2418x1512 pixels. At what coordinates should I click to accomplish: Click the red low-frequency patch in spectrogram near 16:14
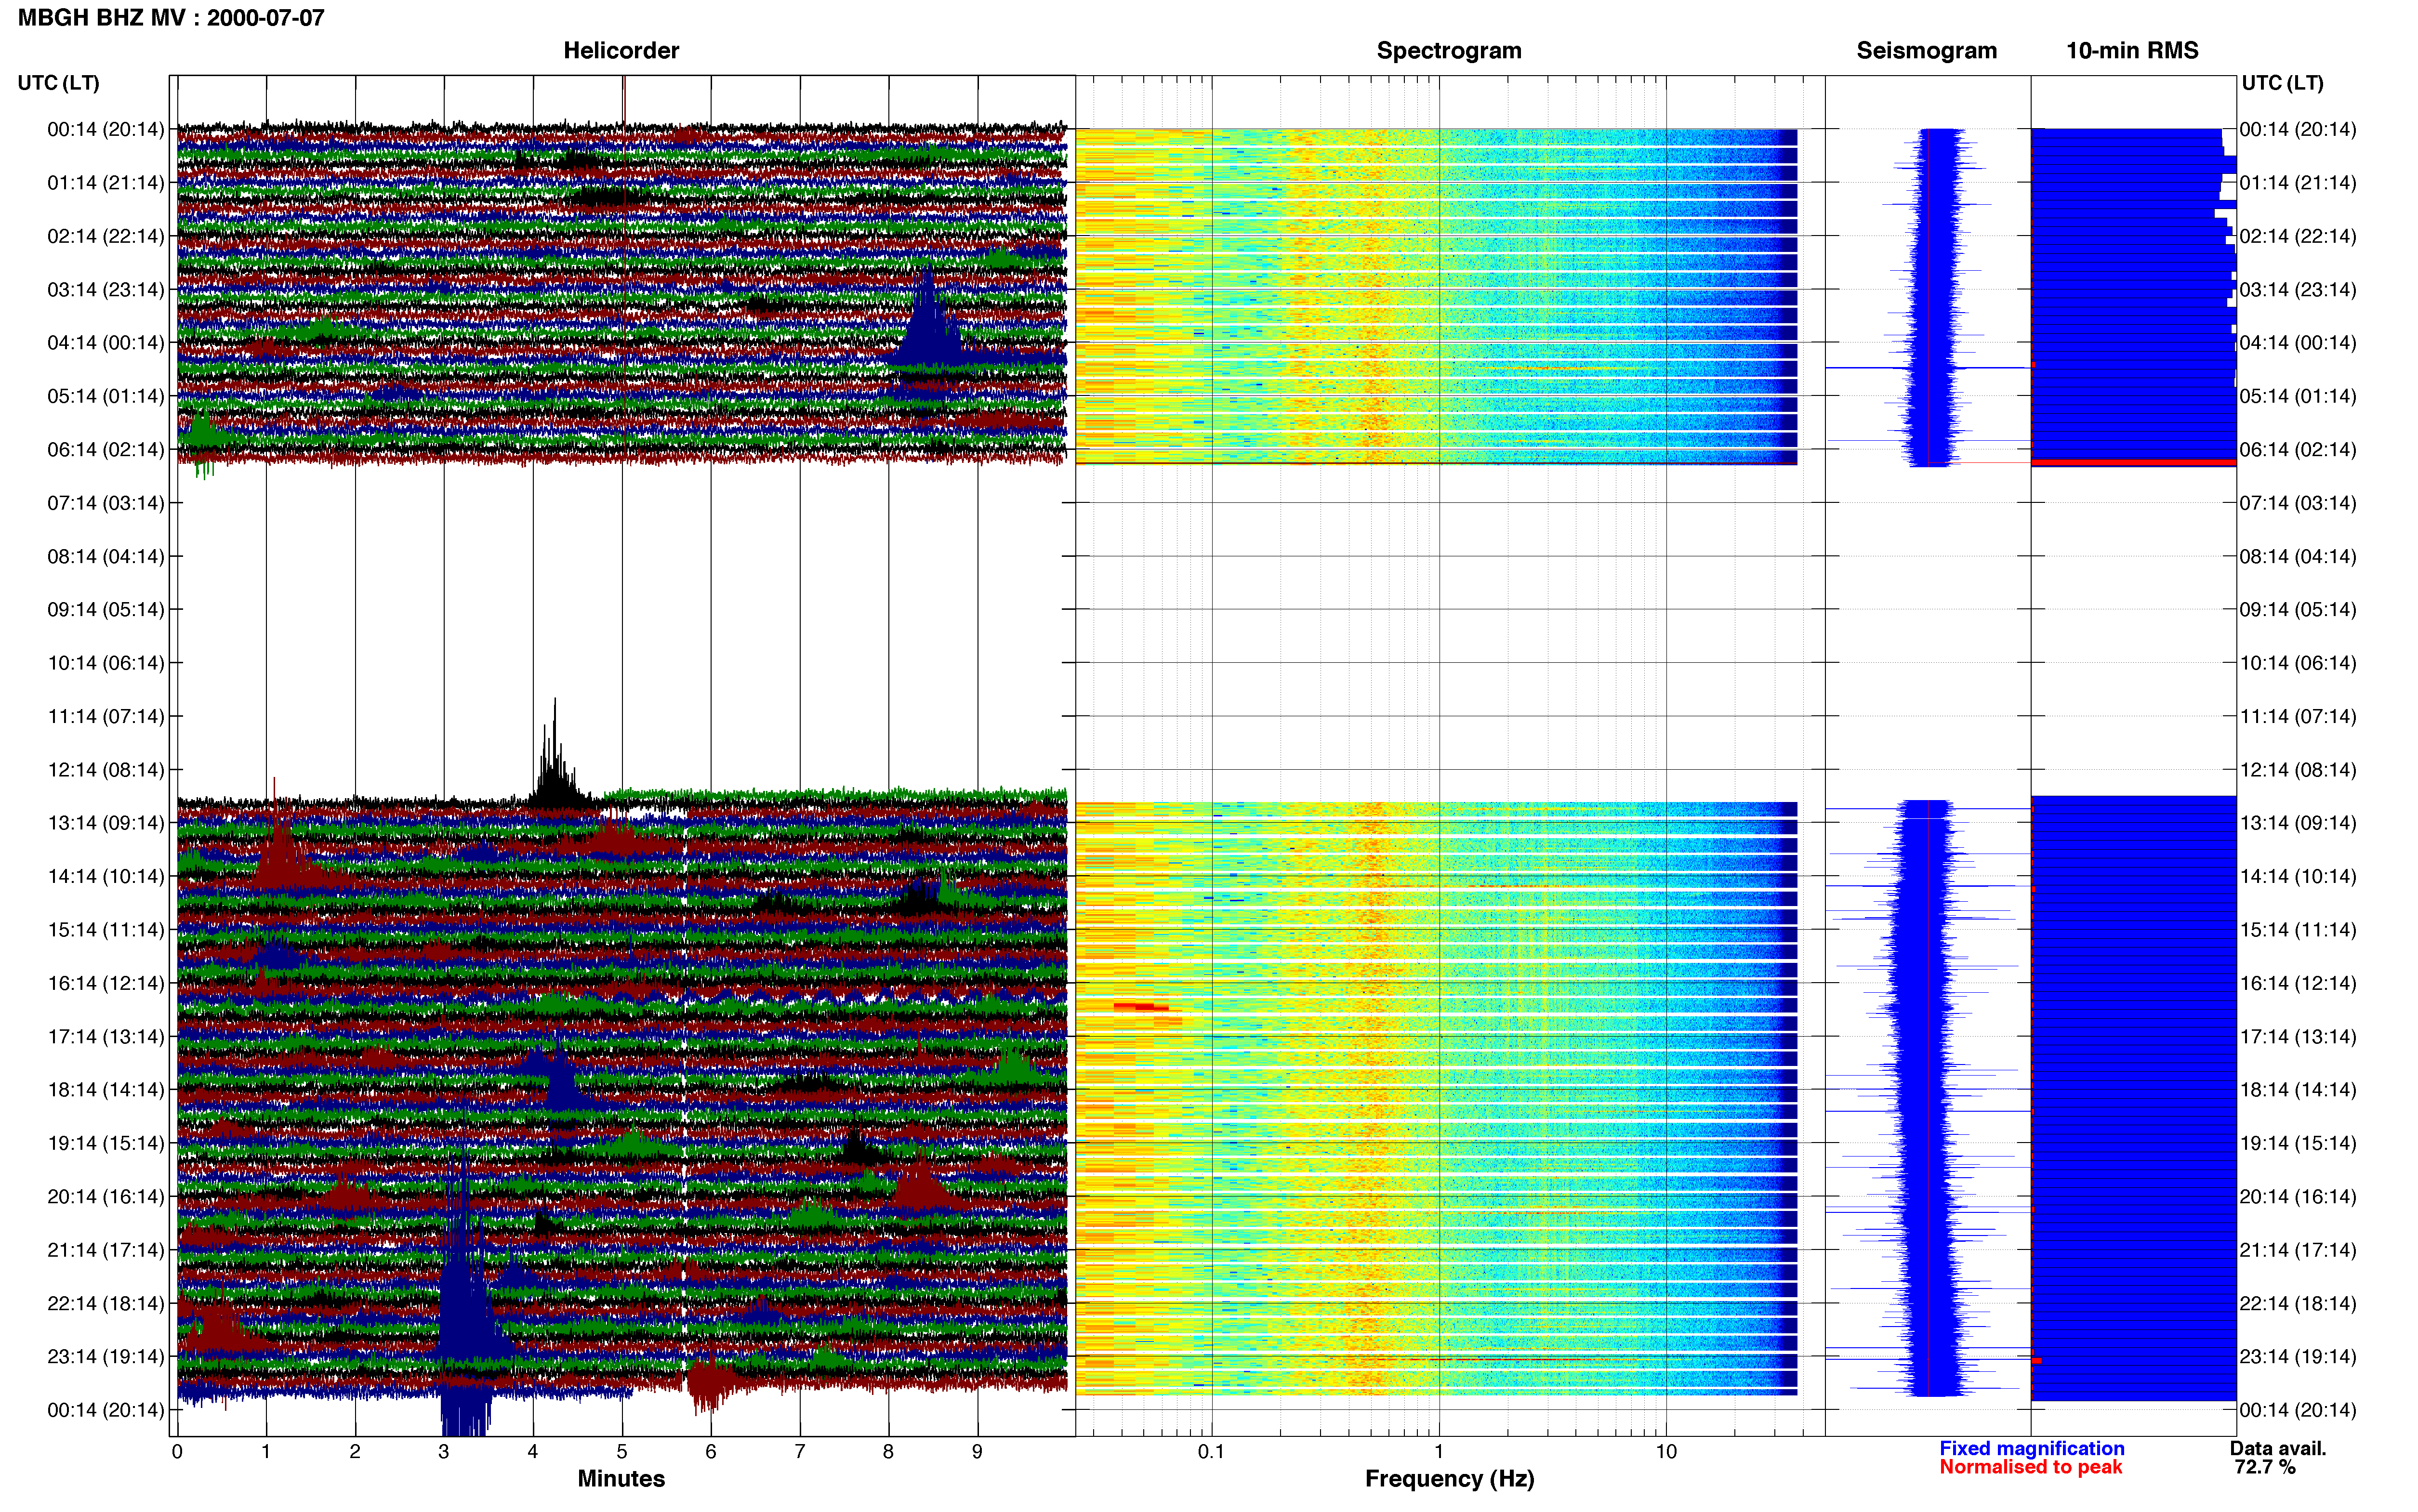pos(1141,1007)
